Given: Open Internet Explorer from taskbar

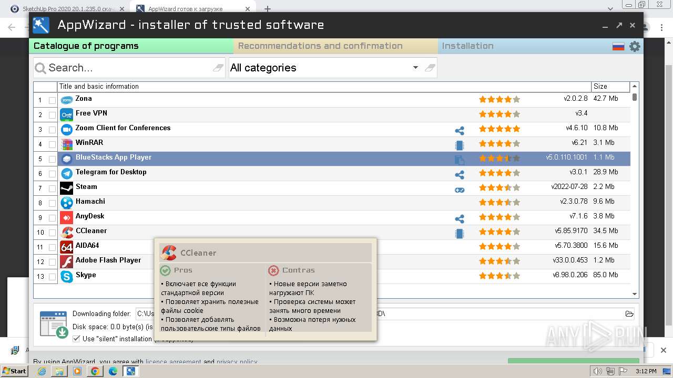Looking at the screenshot, I should click(42, 371).
